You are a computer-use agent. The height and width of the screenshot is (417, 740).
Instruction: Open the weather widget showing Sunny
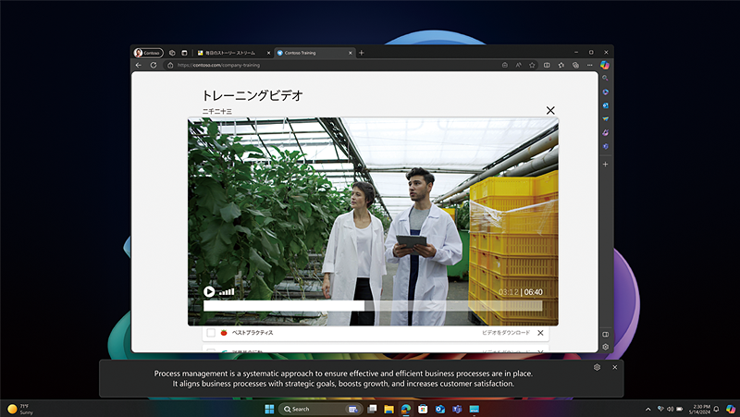pyautogui.click(x=20, y=409)
